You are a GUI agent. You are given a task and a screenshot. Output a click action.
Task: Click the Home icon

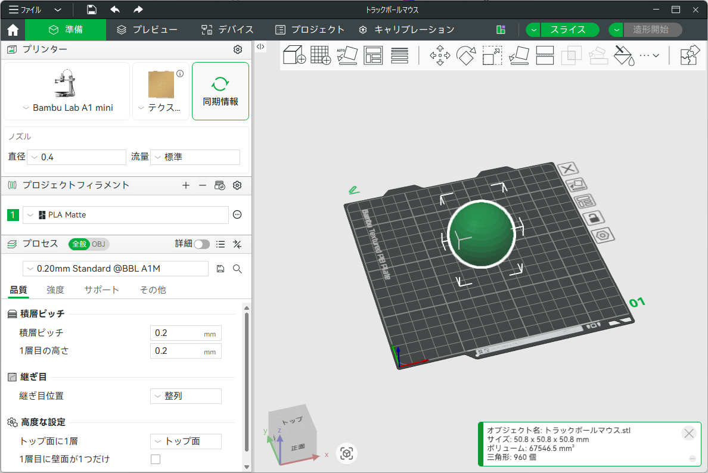13,30
